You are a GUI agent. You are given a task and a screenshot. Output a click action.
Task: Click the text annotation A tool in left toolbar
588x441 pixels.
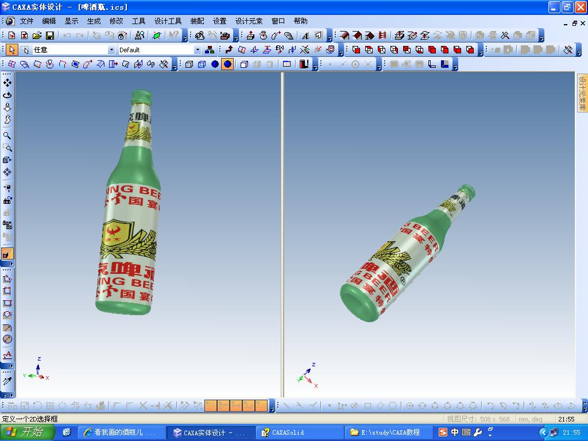[7, 355]
